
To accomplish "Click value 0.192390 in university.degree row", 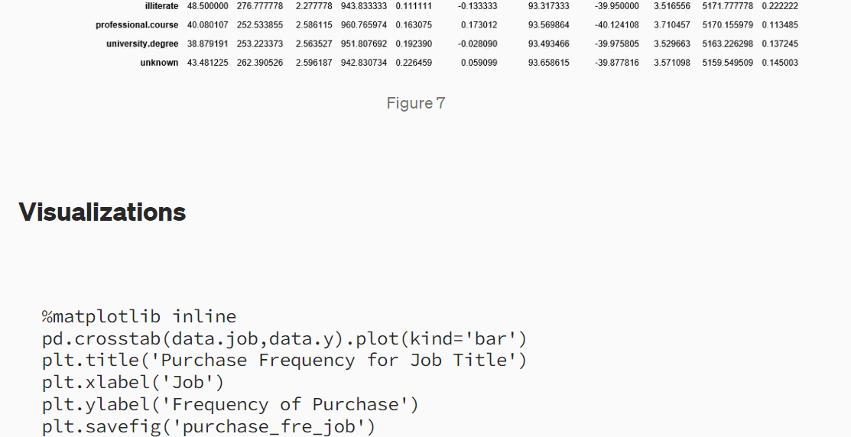I will point(414,44).
